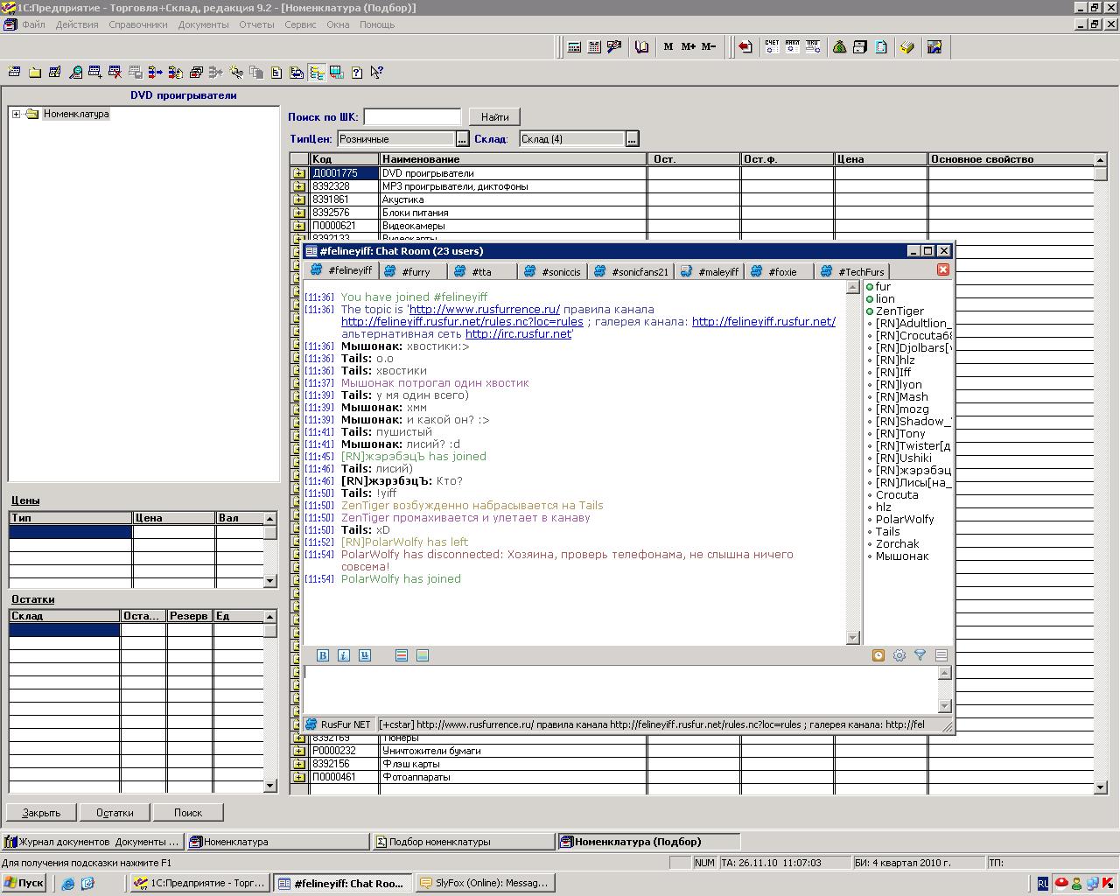The height and width of the screenshot is (896, 1120).
Task: Click the Закрыть button
Action: tap(41, 813)
